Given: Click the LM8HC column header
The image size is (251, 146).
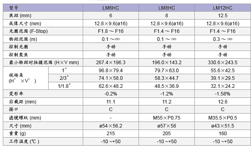Looking at the screenshot, I should [x=167, y=8].
